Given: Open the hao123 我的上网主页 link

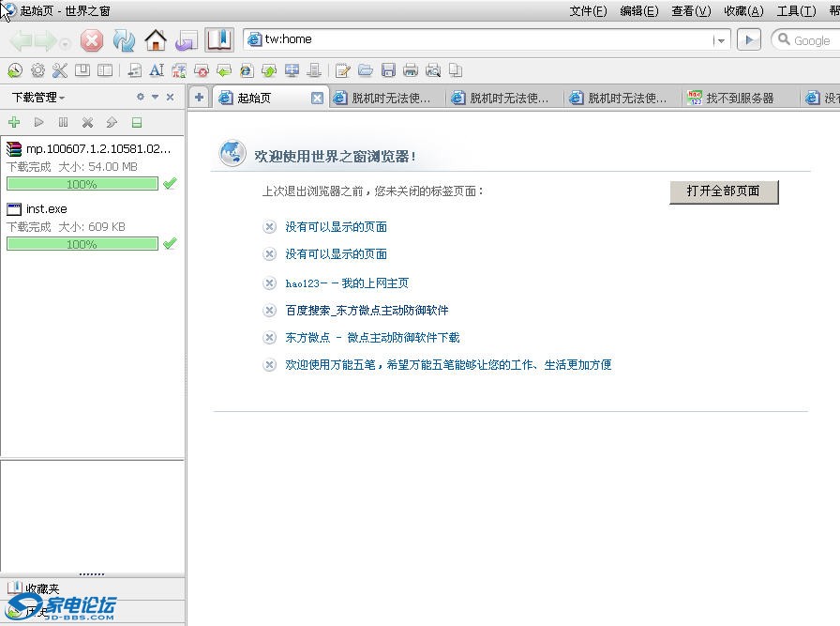Looking at the screenshot, I should coord(347,282).
